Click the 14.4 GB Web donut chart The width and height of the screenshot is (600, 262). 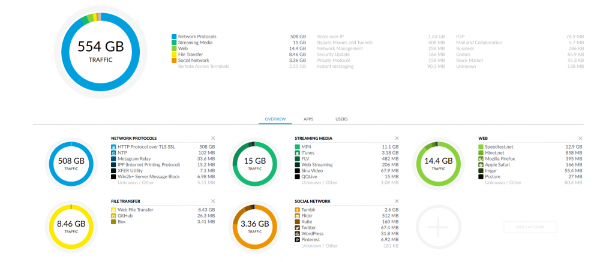pyautogui.click(x=439, y=164)
